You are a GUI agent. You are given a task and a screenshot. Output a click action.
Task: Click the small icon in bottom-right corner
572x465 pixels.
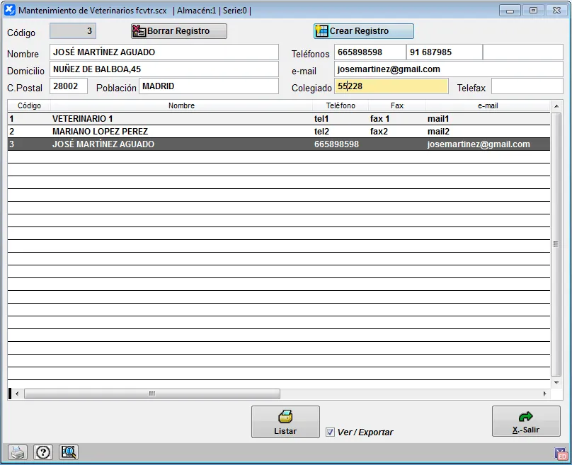[x=561, y=453]
